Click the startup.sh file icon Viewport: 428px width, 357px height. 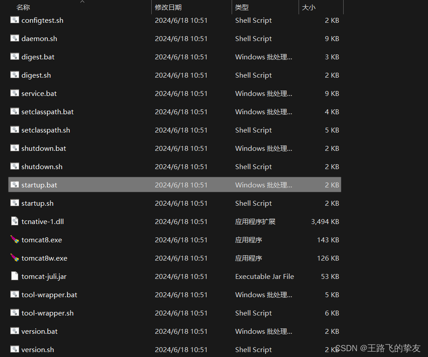pyautogui.click(x=15, y=203)
